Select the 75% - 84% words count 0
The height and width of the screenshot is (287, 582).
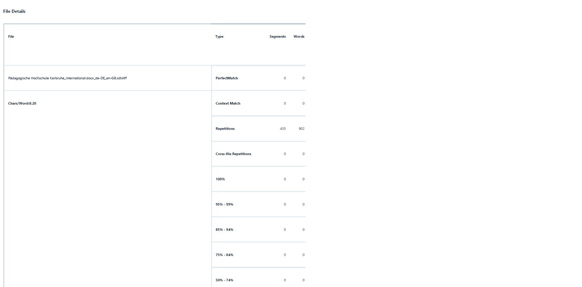pos(303,255)
